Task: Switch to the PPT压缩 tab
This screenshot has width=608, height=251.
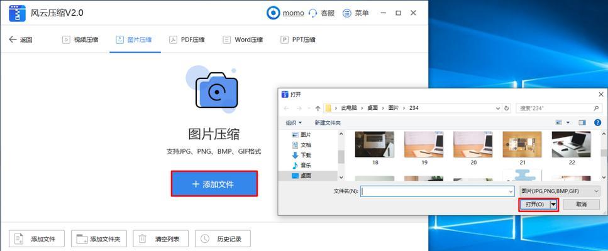Action: tap(298, 40)
